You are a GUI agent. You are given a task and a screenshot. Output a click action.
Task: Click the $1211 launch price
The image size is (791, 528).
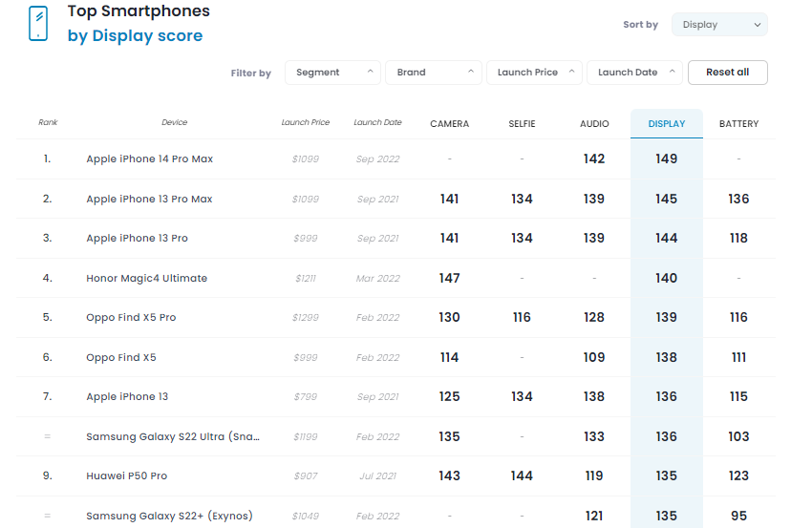pos(305,279)
